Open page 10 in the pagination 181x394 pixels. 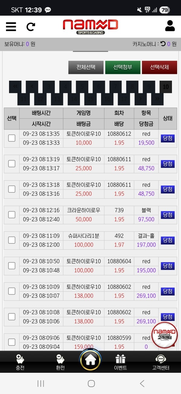point(165,86)
